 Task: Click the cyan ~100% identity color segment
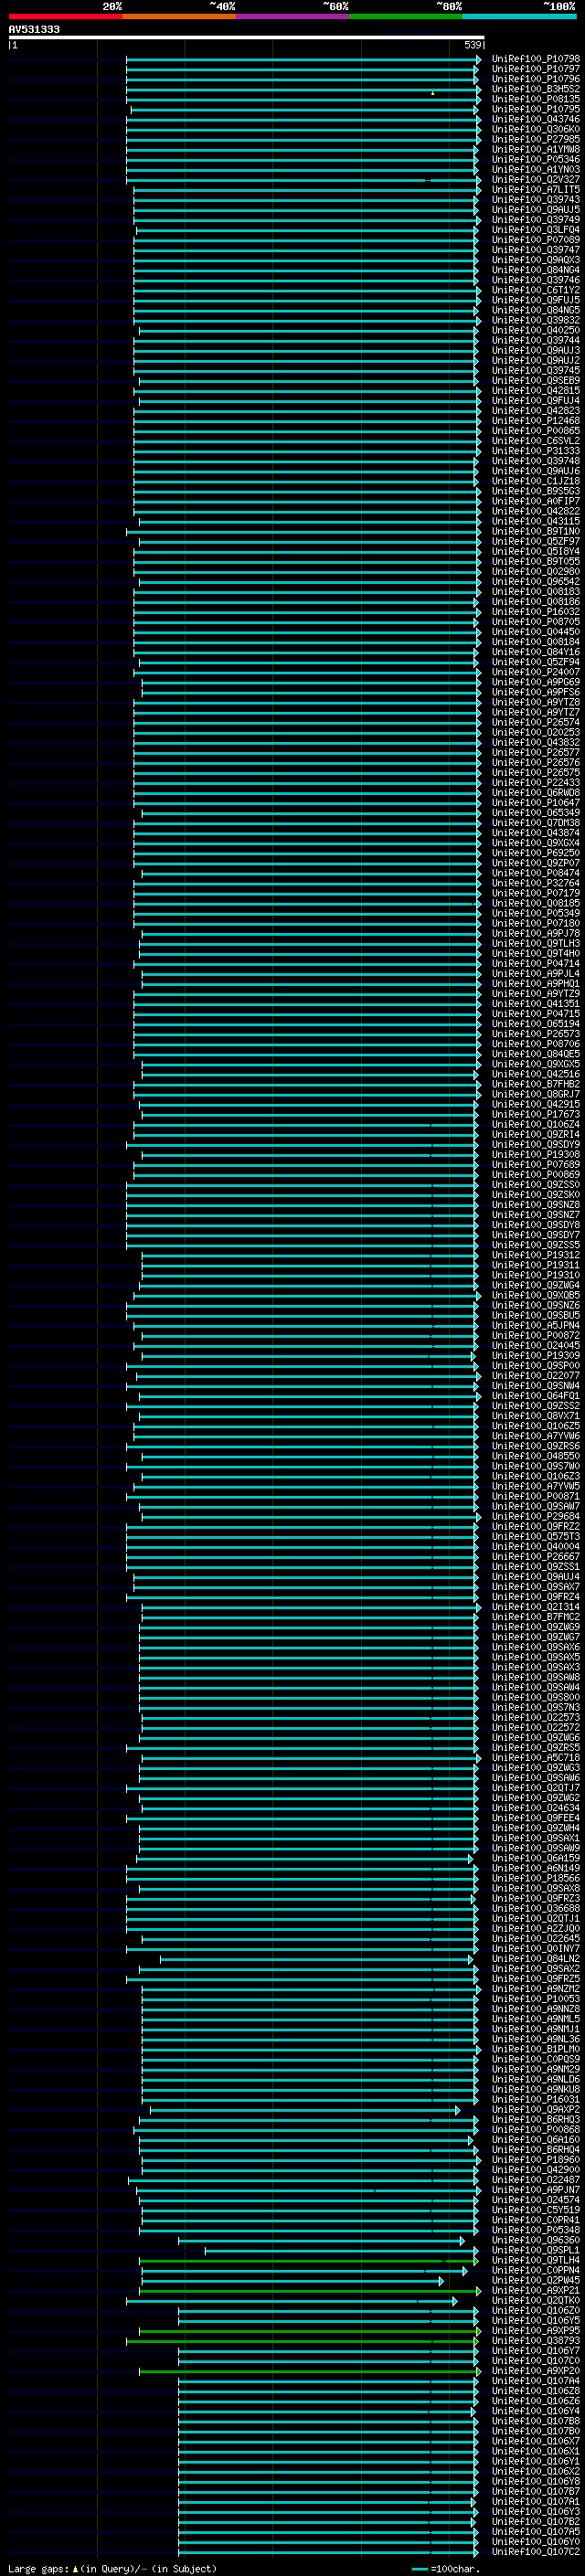coord(520,16)
